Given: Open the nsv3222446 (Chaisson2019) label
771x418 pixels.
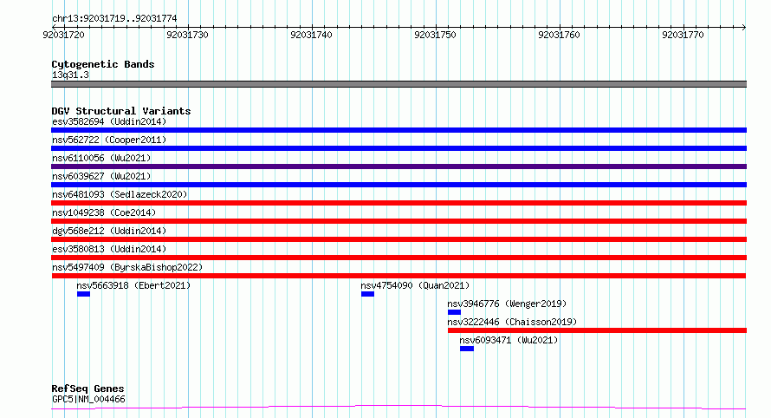Looking at the screenshot, I should pyautogui.click(x=512, y=322).
